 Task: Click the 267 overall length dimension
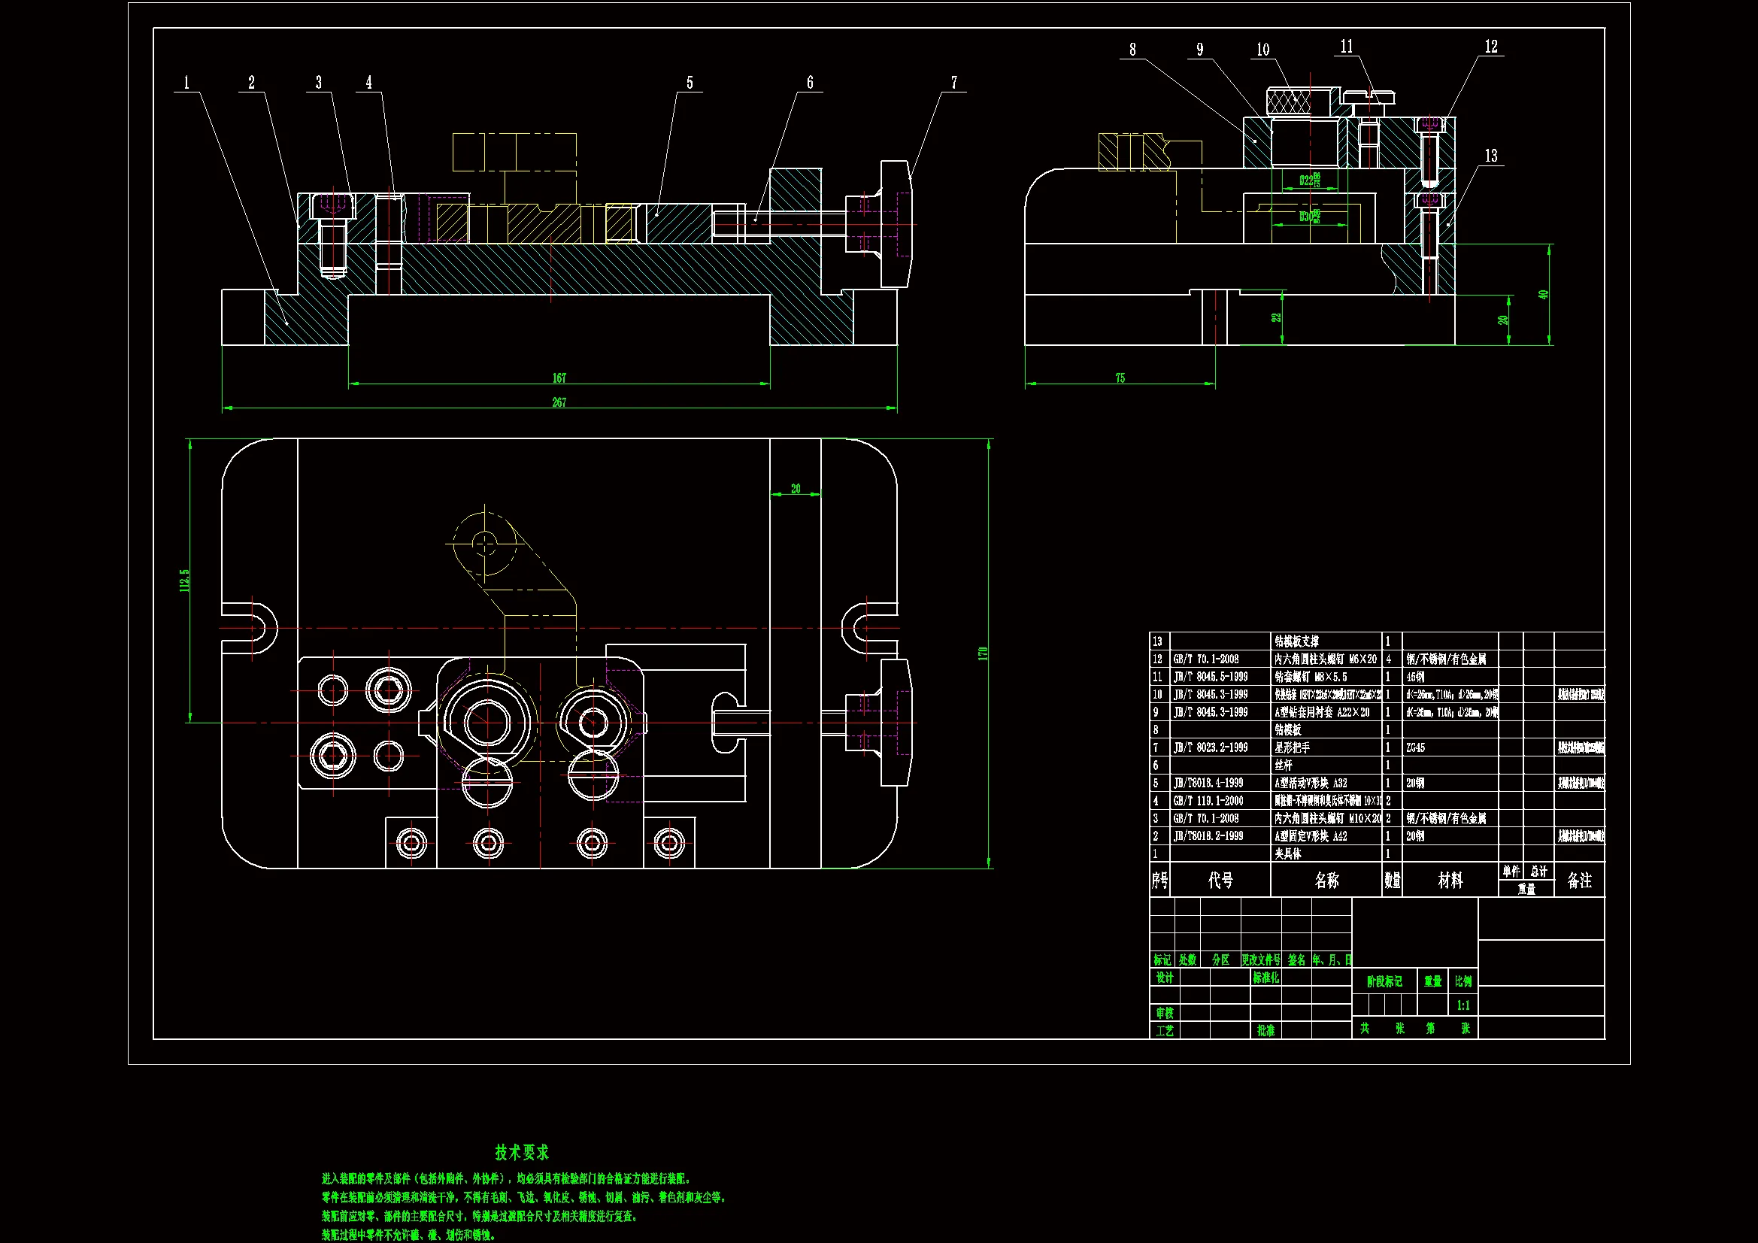(x=559, y=402)
